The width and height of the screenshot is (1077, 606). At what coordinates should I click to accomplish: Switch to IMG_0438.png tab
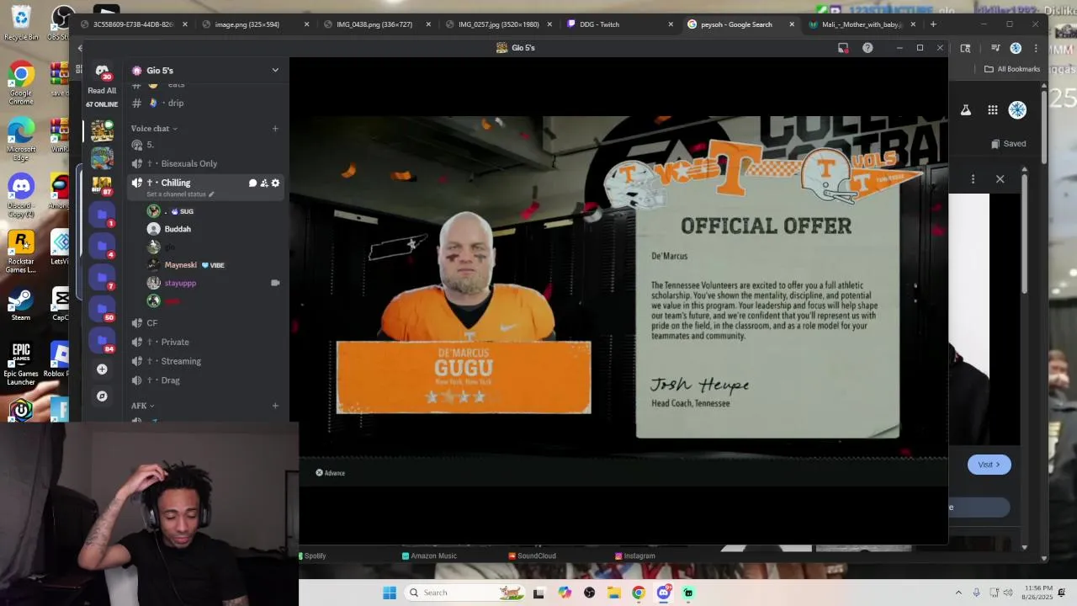(x=377, y=24)
